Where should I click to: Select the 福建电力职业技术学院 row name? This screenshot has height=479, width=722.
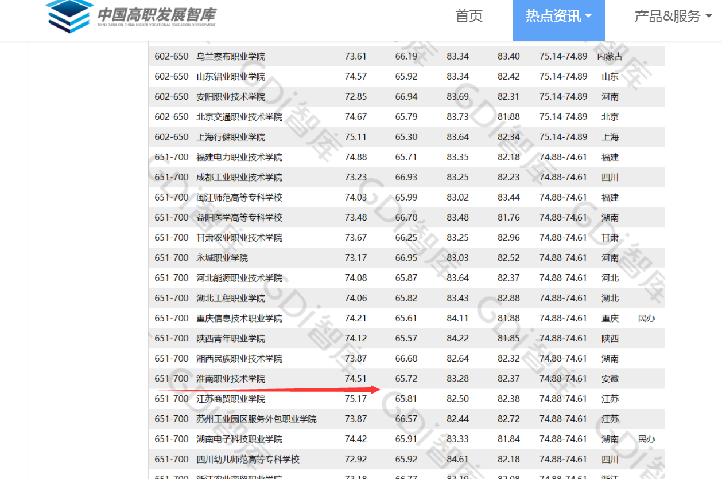tap(239, 157)
